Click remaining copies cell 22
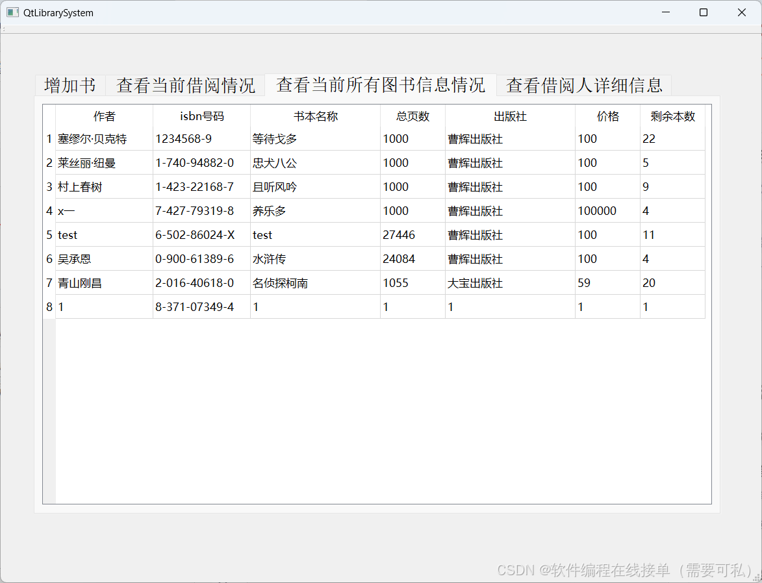Screen dimensions: 762x583 (672, 139)
